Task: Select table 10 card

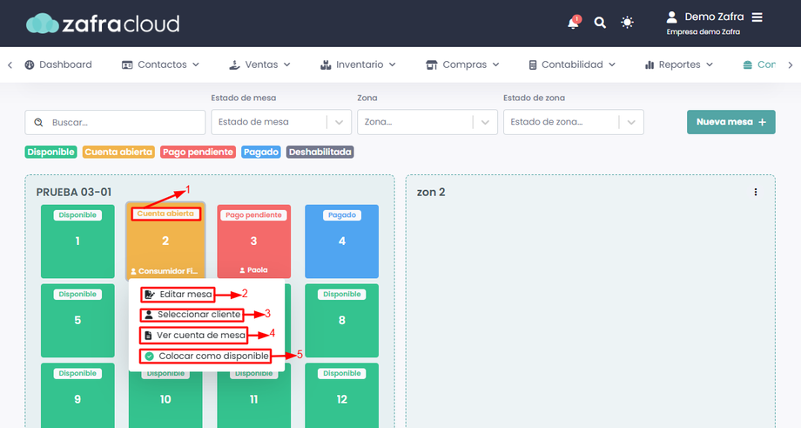Action: click(x=165, y=401)
